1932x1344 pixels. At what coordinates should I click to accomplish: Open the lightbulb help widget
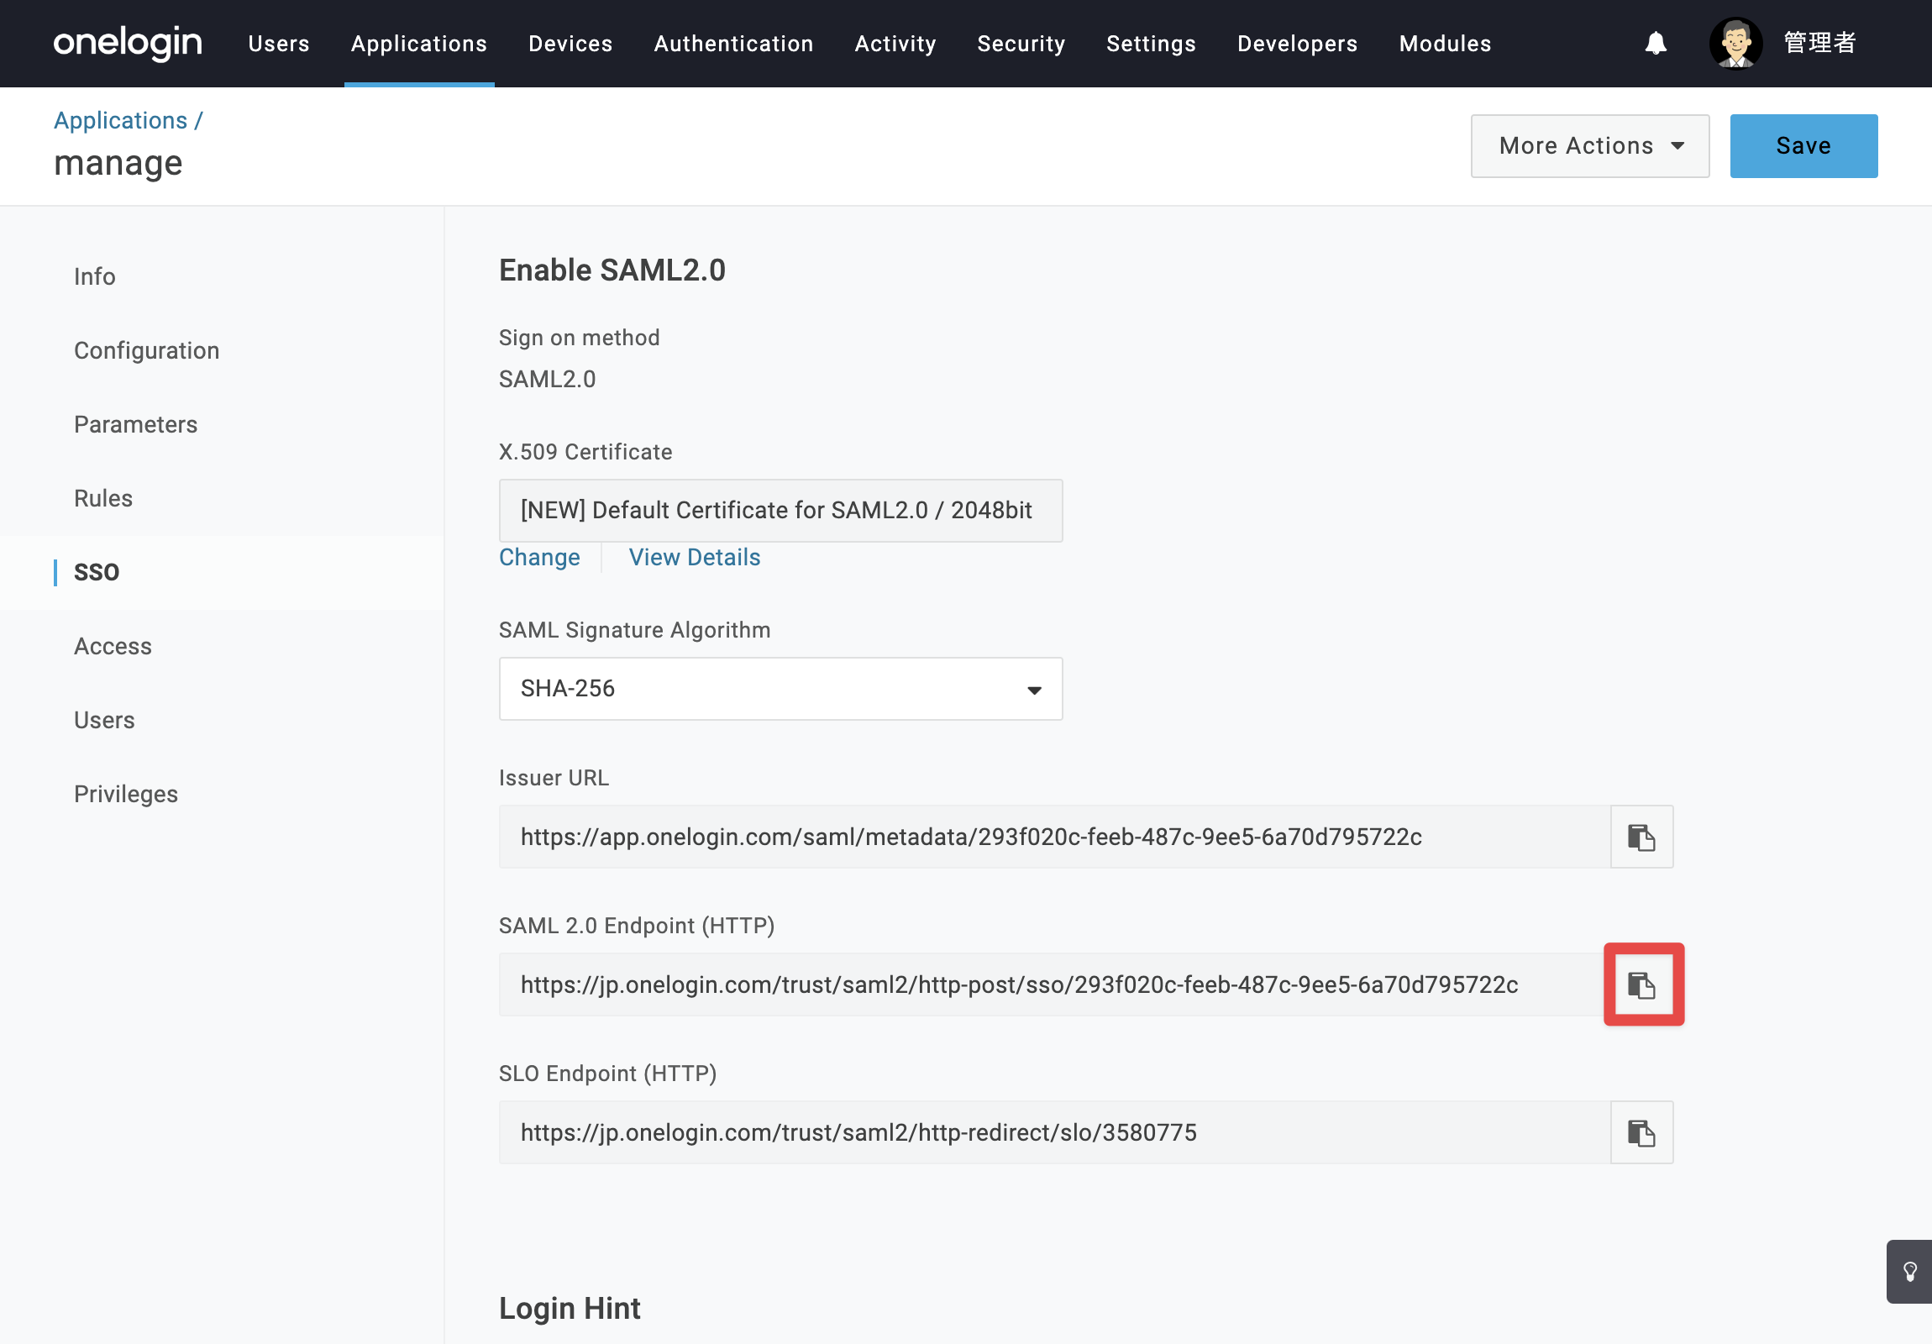pyautogui.click(x=1909, y=1271)
